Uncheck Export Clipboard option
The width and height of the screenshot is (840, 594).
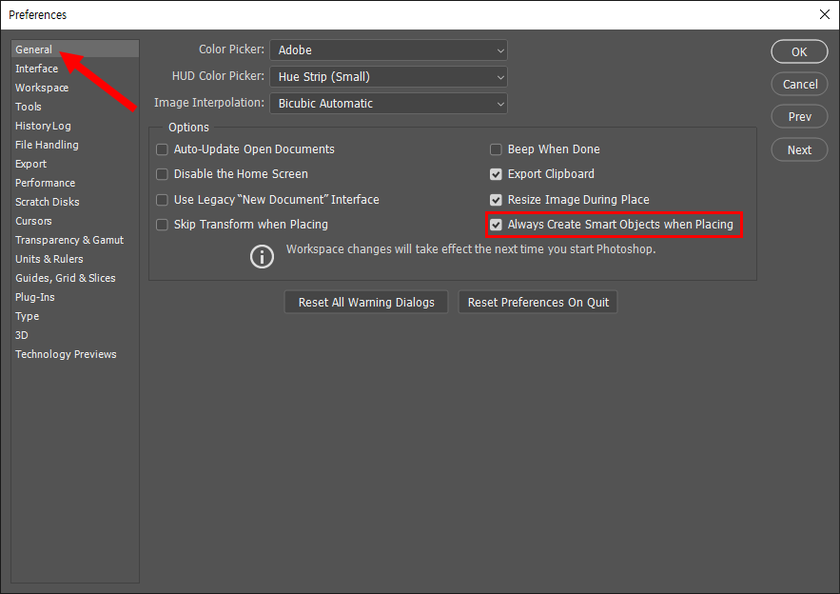click(496, 174)
